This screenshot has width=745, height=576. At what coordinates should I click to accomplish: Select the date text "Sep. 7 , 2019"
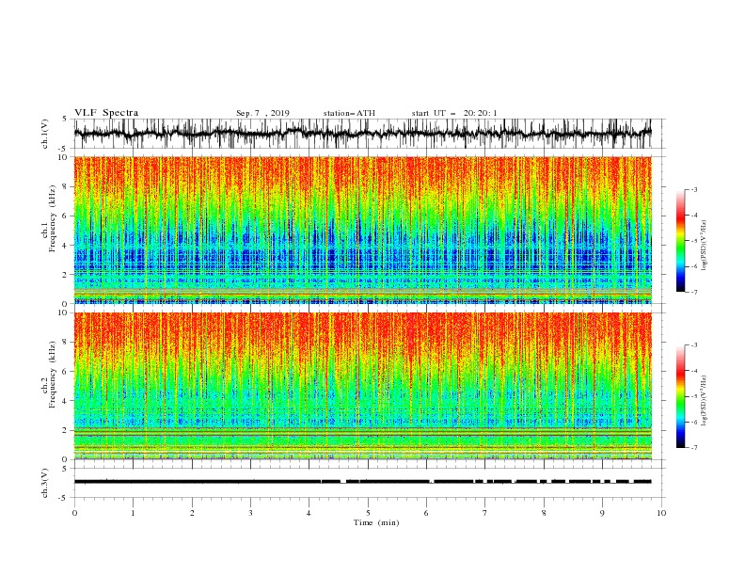point(262,113)
